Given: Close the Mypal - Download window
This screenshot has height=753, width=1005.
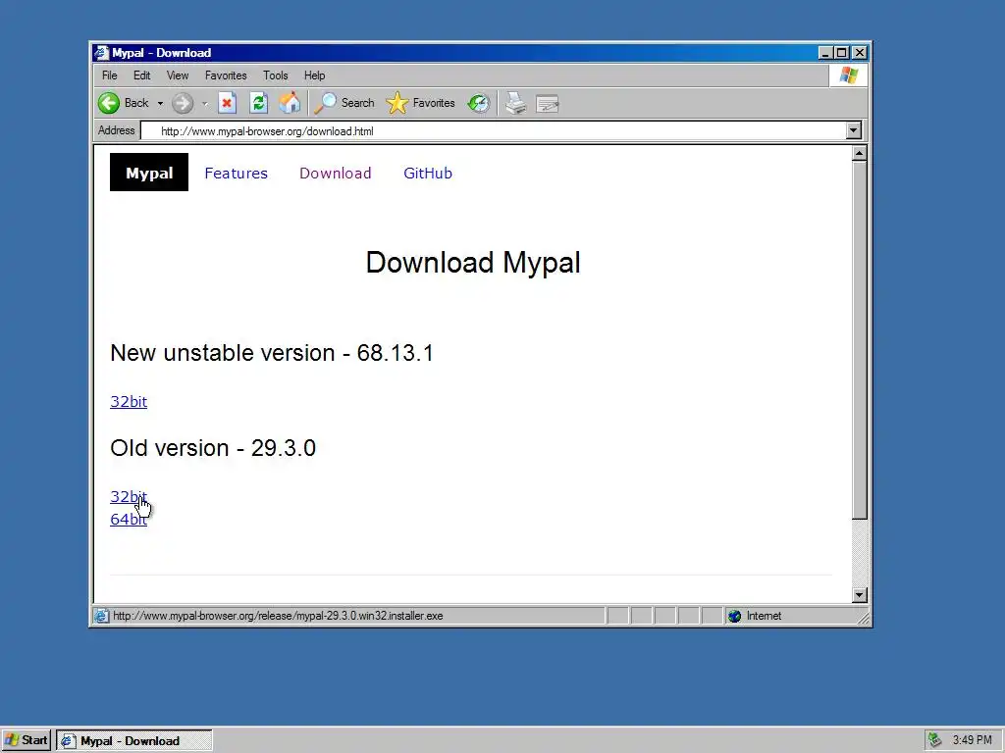Looking at the screenshot, I should click(x=860, y=53).
